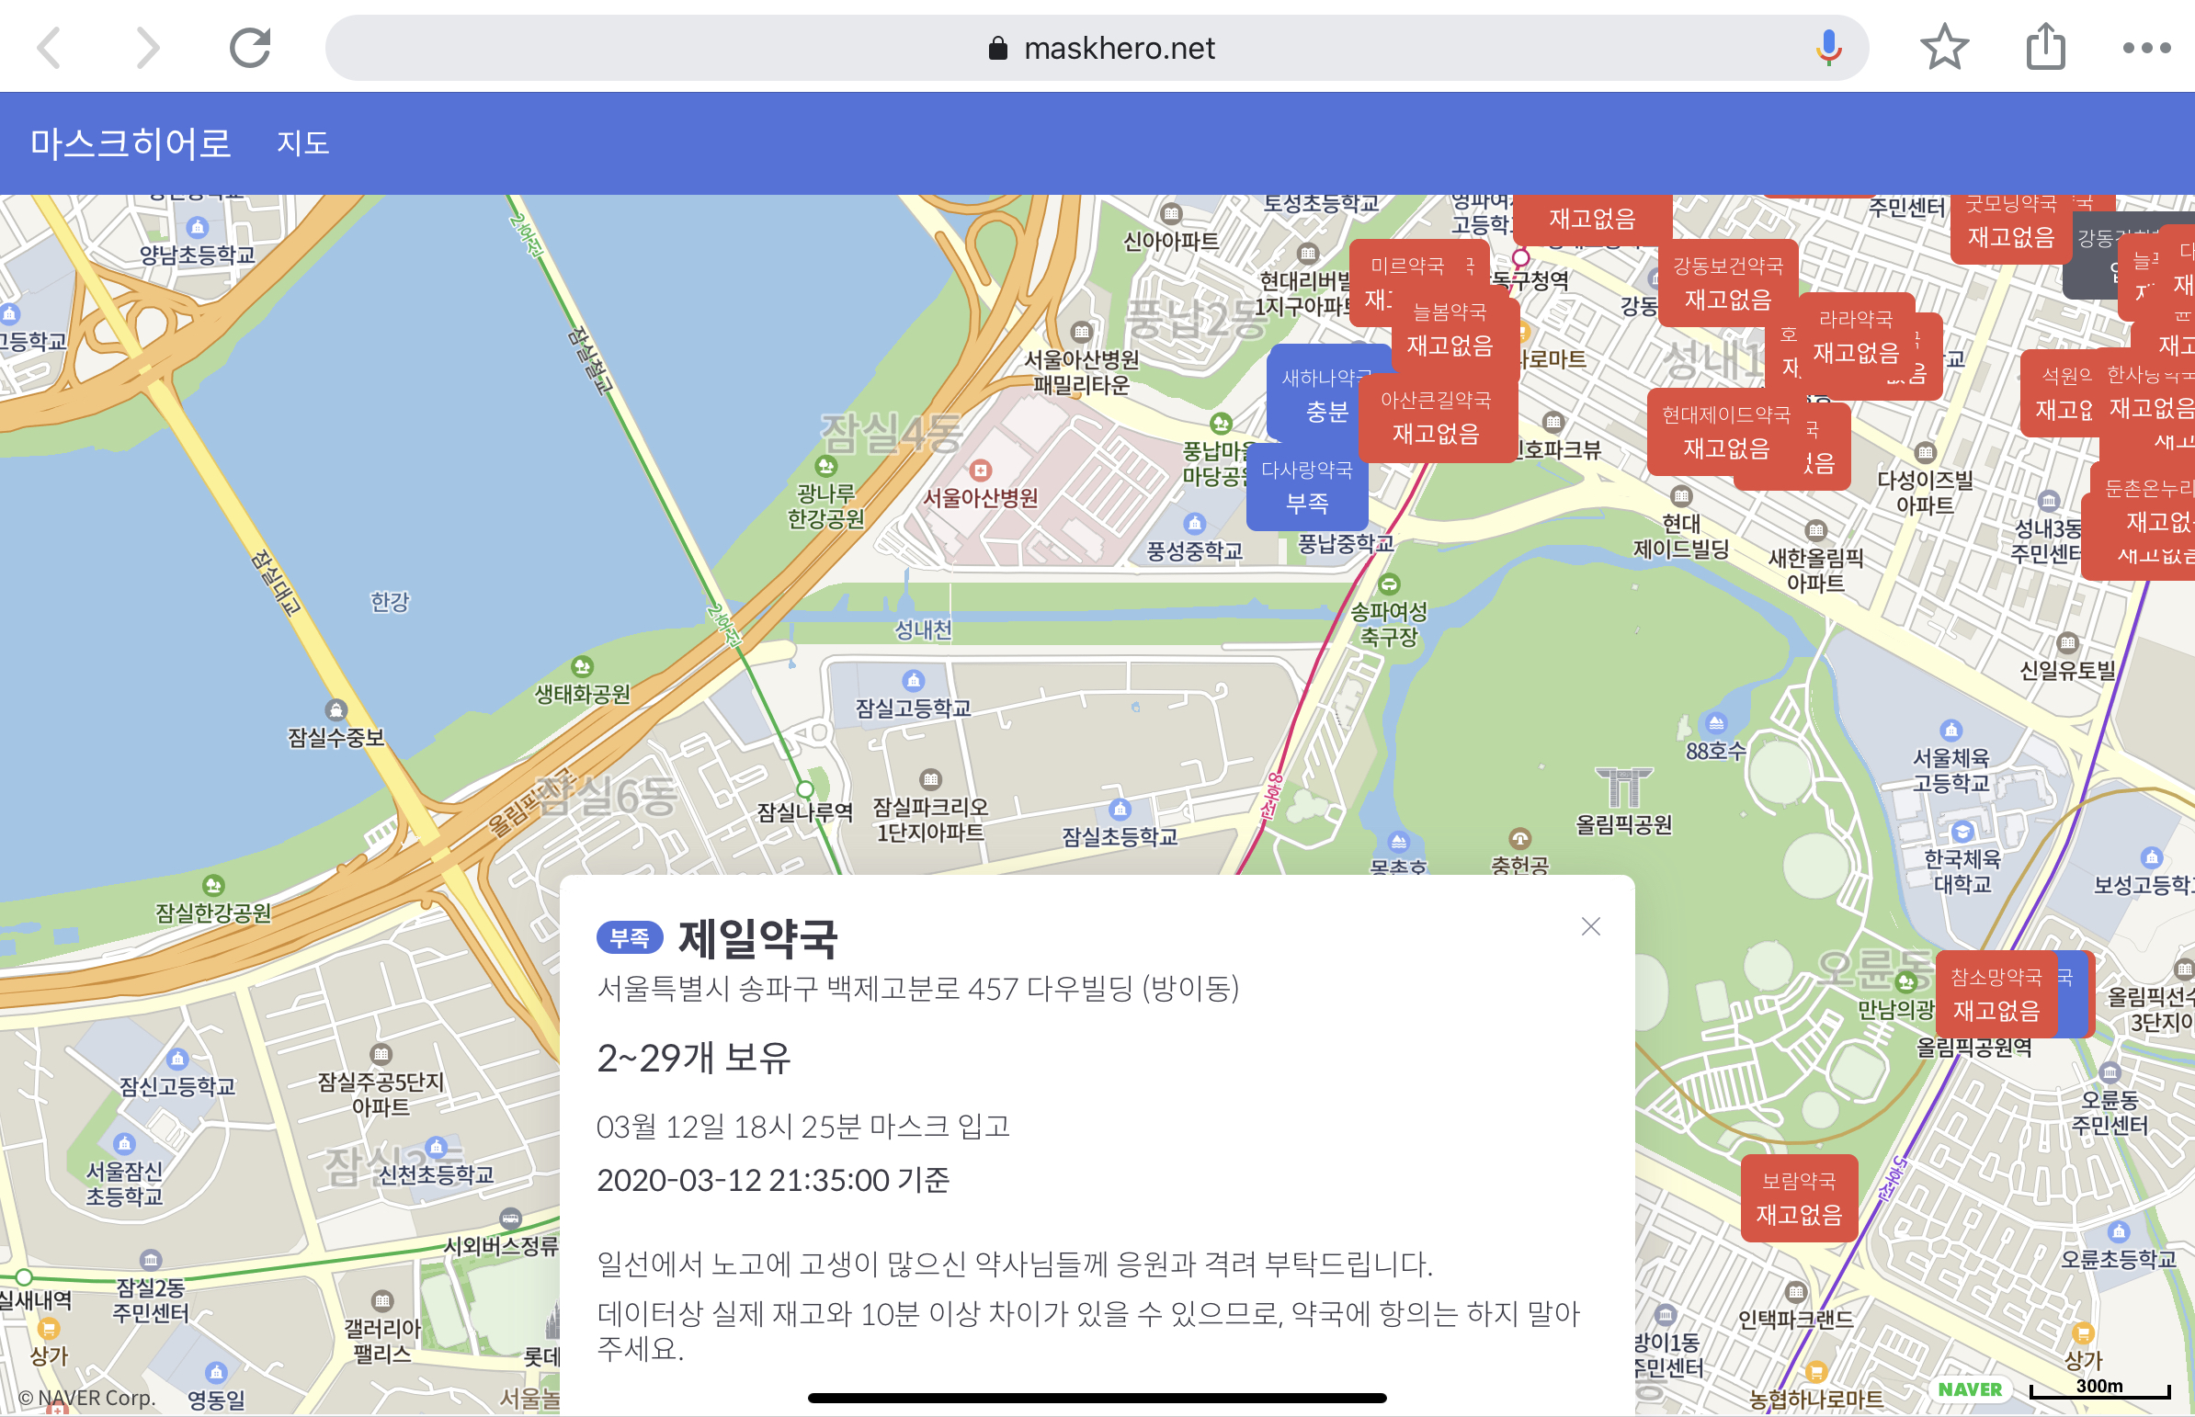
Task: Select the 아산큰길약국 재고없음 marker
Action: click(1436, 416)
